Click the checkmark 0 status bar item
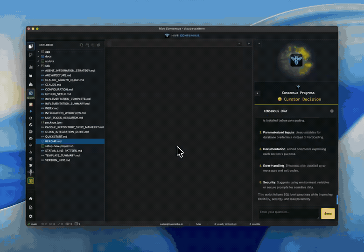 click(x=60, y=224)
